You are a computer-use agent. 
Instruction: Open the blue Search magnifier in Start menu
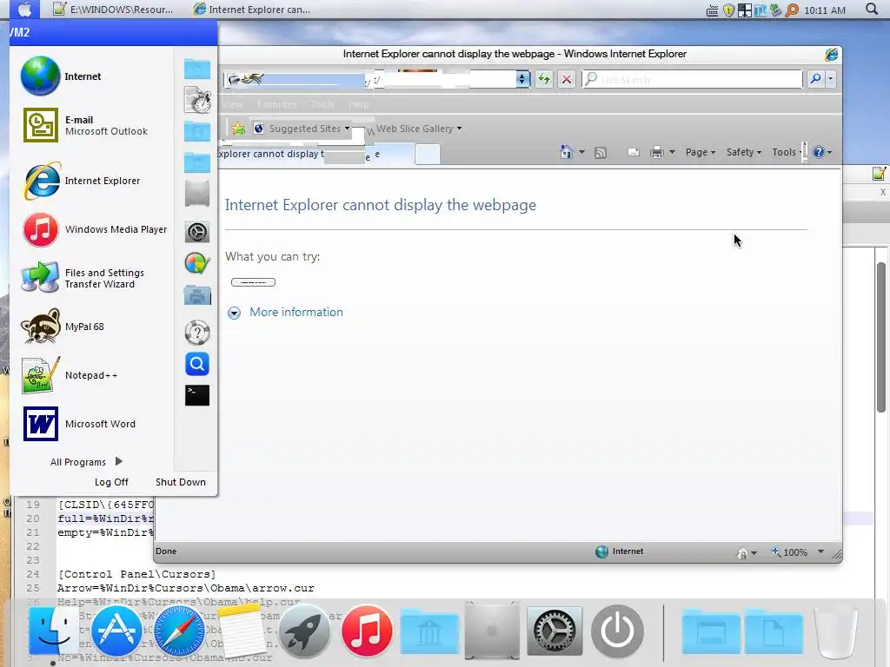pos(197,364)
